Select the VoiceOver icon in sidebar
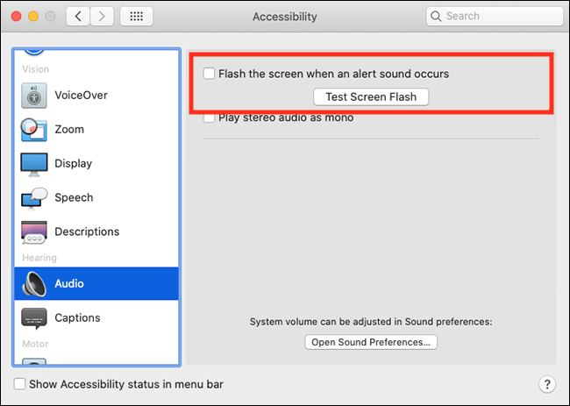The image size is (570, 406). [x=34, y=96]
